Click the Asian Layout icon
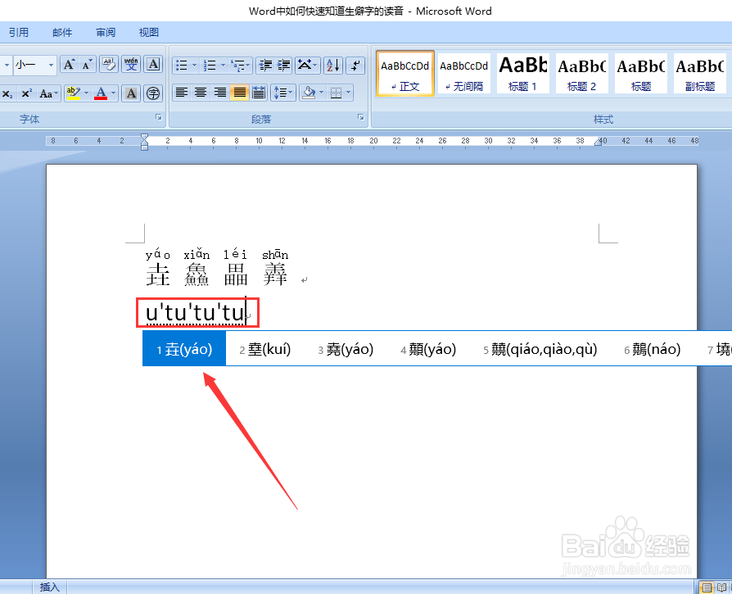The width and height of the screenshot is (732, 594). tap(307, 66)
